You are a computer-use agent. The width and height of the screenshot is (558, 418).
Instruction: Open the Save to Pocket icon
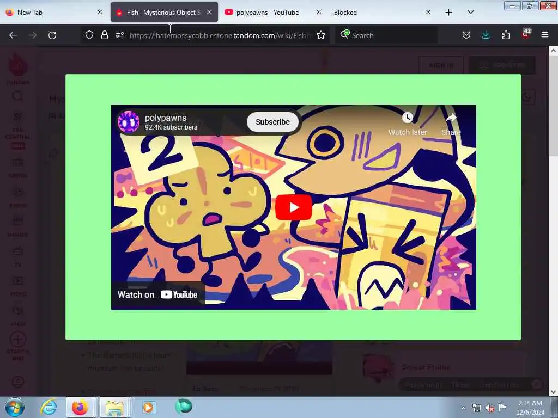point(466,35)
